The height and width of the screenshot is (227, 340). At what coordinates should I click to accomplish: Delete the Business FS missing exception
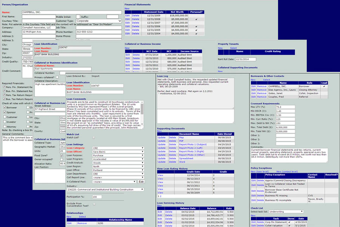click(x=260, y=196)
